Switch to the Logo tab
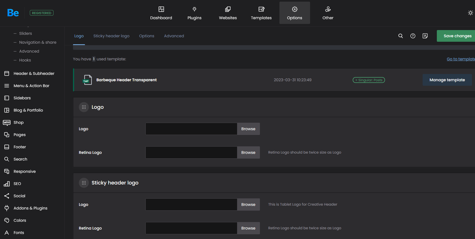 tap(79, 36)
